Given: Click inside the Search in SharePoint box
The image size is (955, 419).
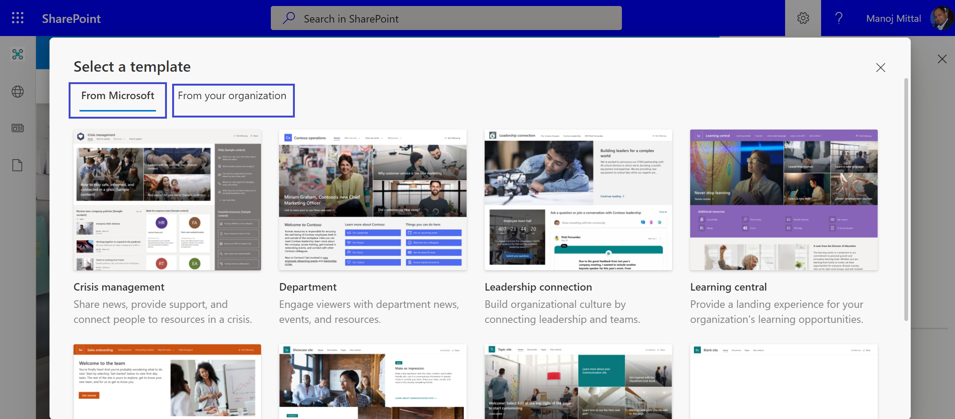Looking at the screenshot, I should 446,18.
